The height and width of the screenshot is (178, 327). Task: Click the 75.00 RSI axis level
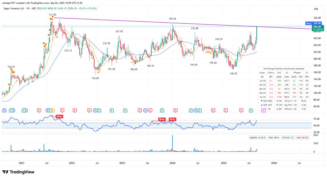click(317, 119)
